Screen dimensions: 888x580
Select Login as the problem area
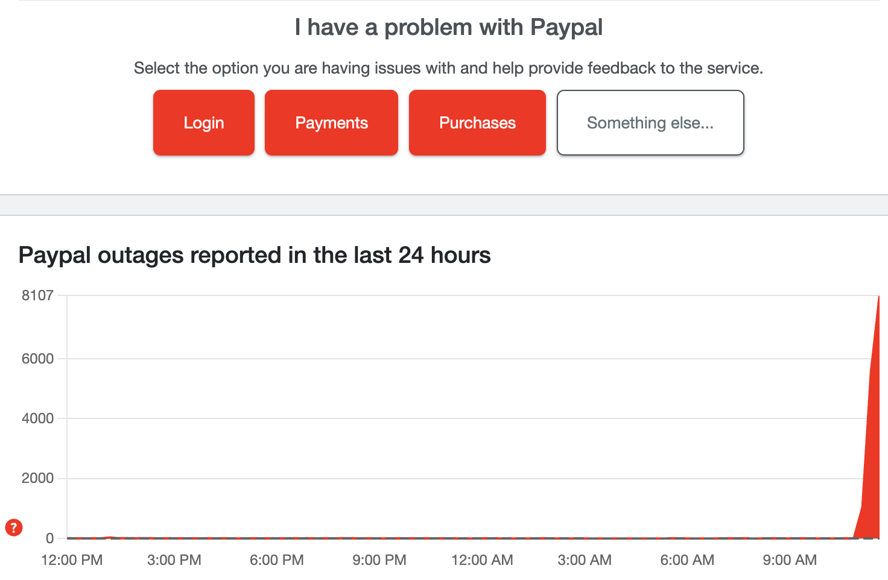pos(203,122)
